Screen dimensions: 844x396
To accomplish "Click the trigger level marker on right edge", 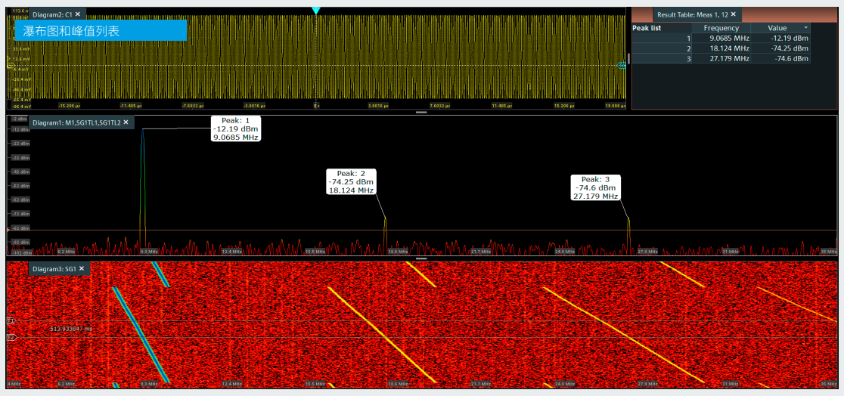I will pyautogui.click(x=622, y=66).
